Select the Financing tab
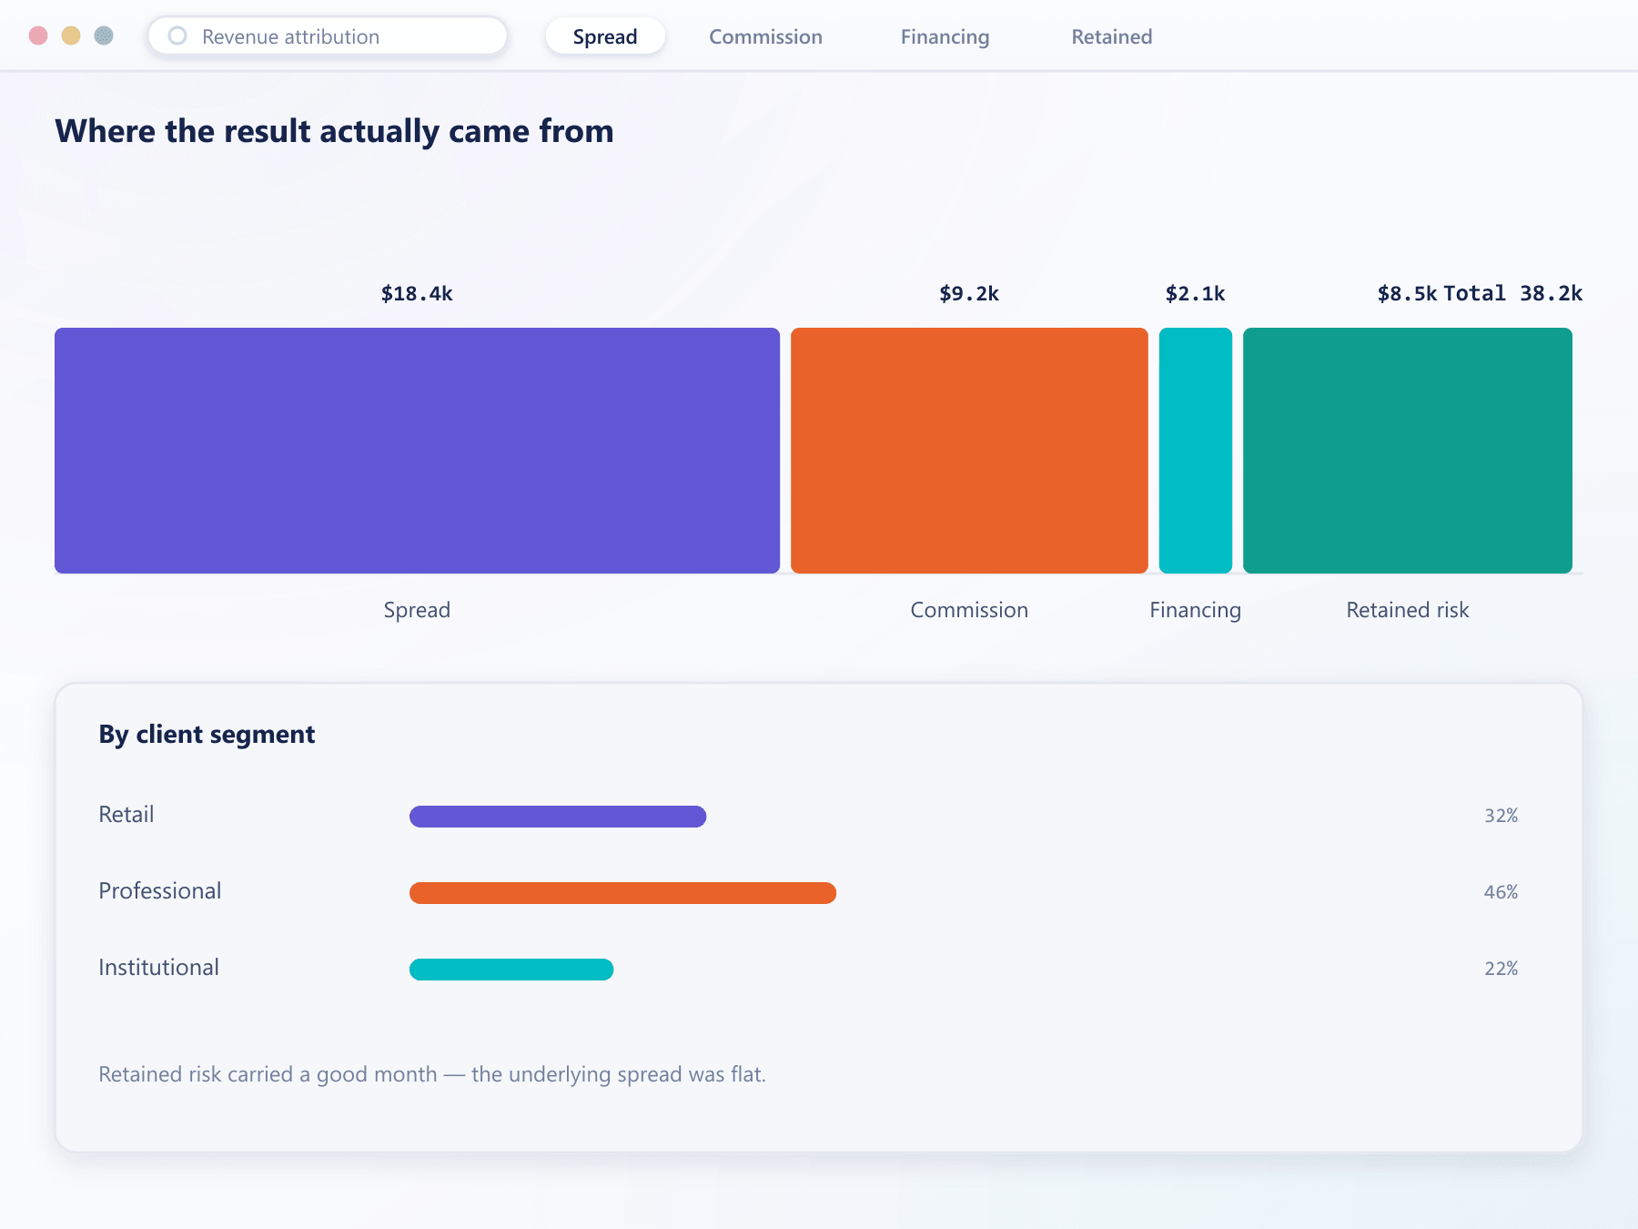This screenshot has height=1229, width=1638. pyautogui.click(x=945, y=36)
